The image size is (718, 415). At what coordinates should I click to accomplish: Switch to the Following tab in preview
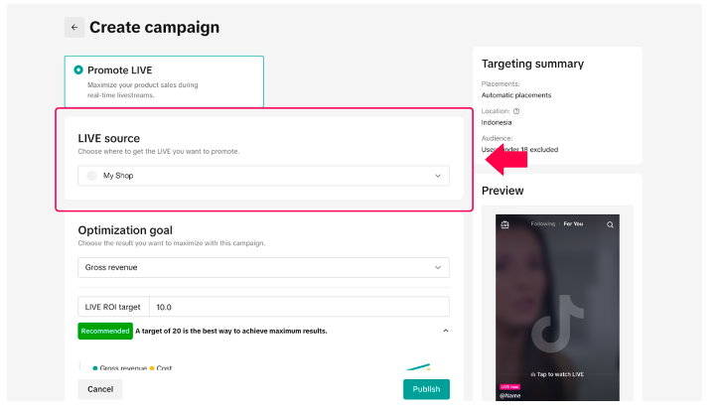542,224
